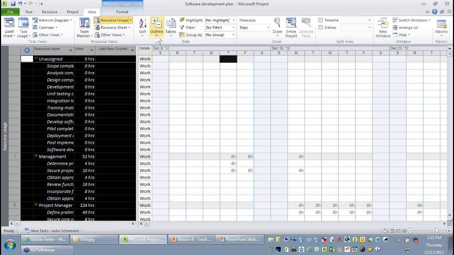Screen dimensions: 454x255
Task: Click the info indicator column header
Action: point(27,50)
